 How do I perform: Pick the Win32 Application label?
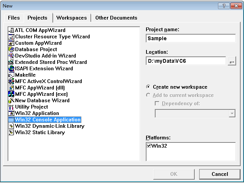[x=37, y=113]
